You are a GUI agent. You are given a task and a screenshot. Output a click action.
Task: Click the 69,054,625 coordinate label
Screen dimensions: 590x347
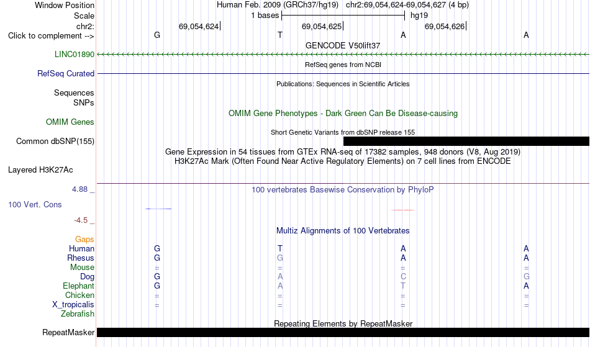coord(322,26)
